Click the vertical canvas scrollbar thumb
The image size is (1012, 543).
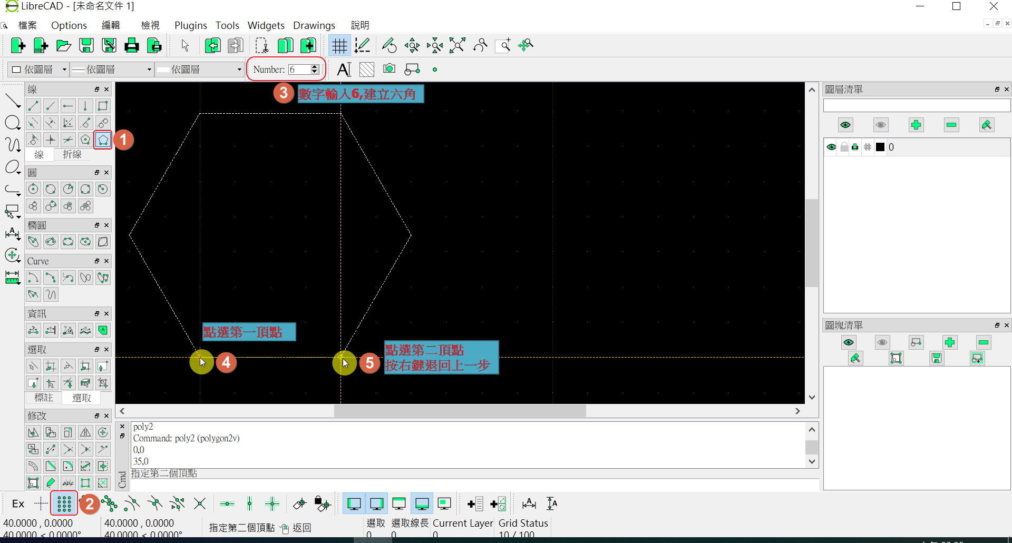point(812,243)
